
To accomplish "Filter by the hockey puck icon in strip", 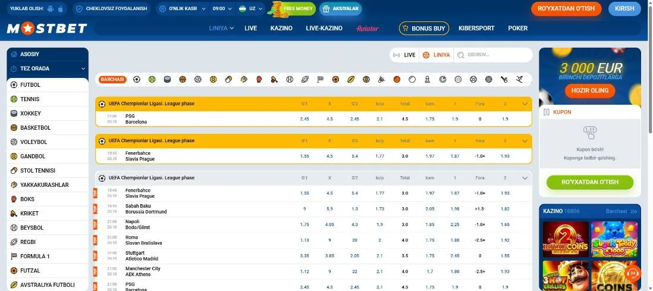I will click(168, 79).
